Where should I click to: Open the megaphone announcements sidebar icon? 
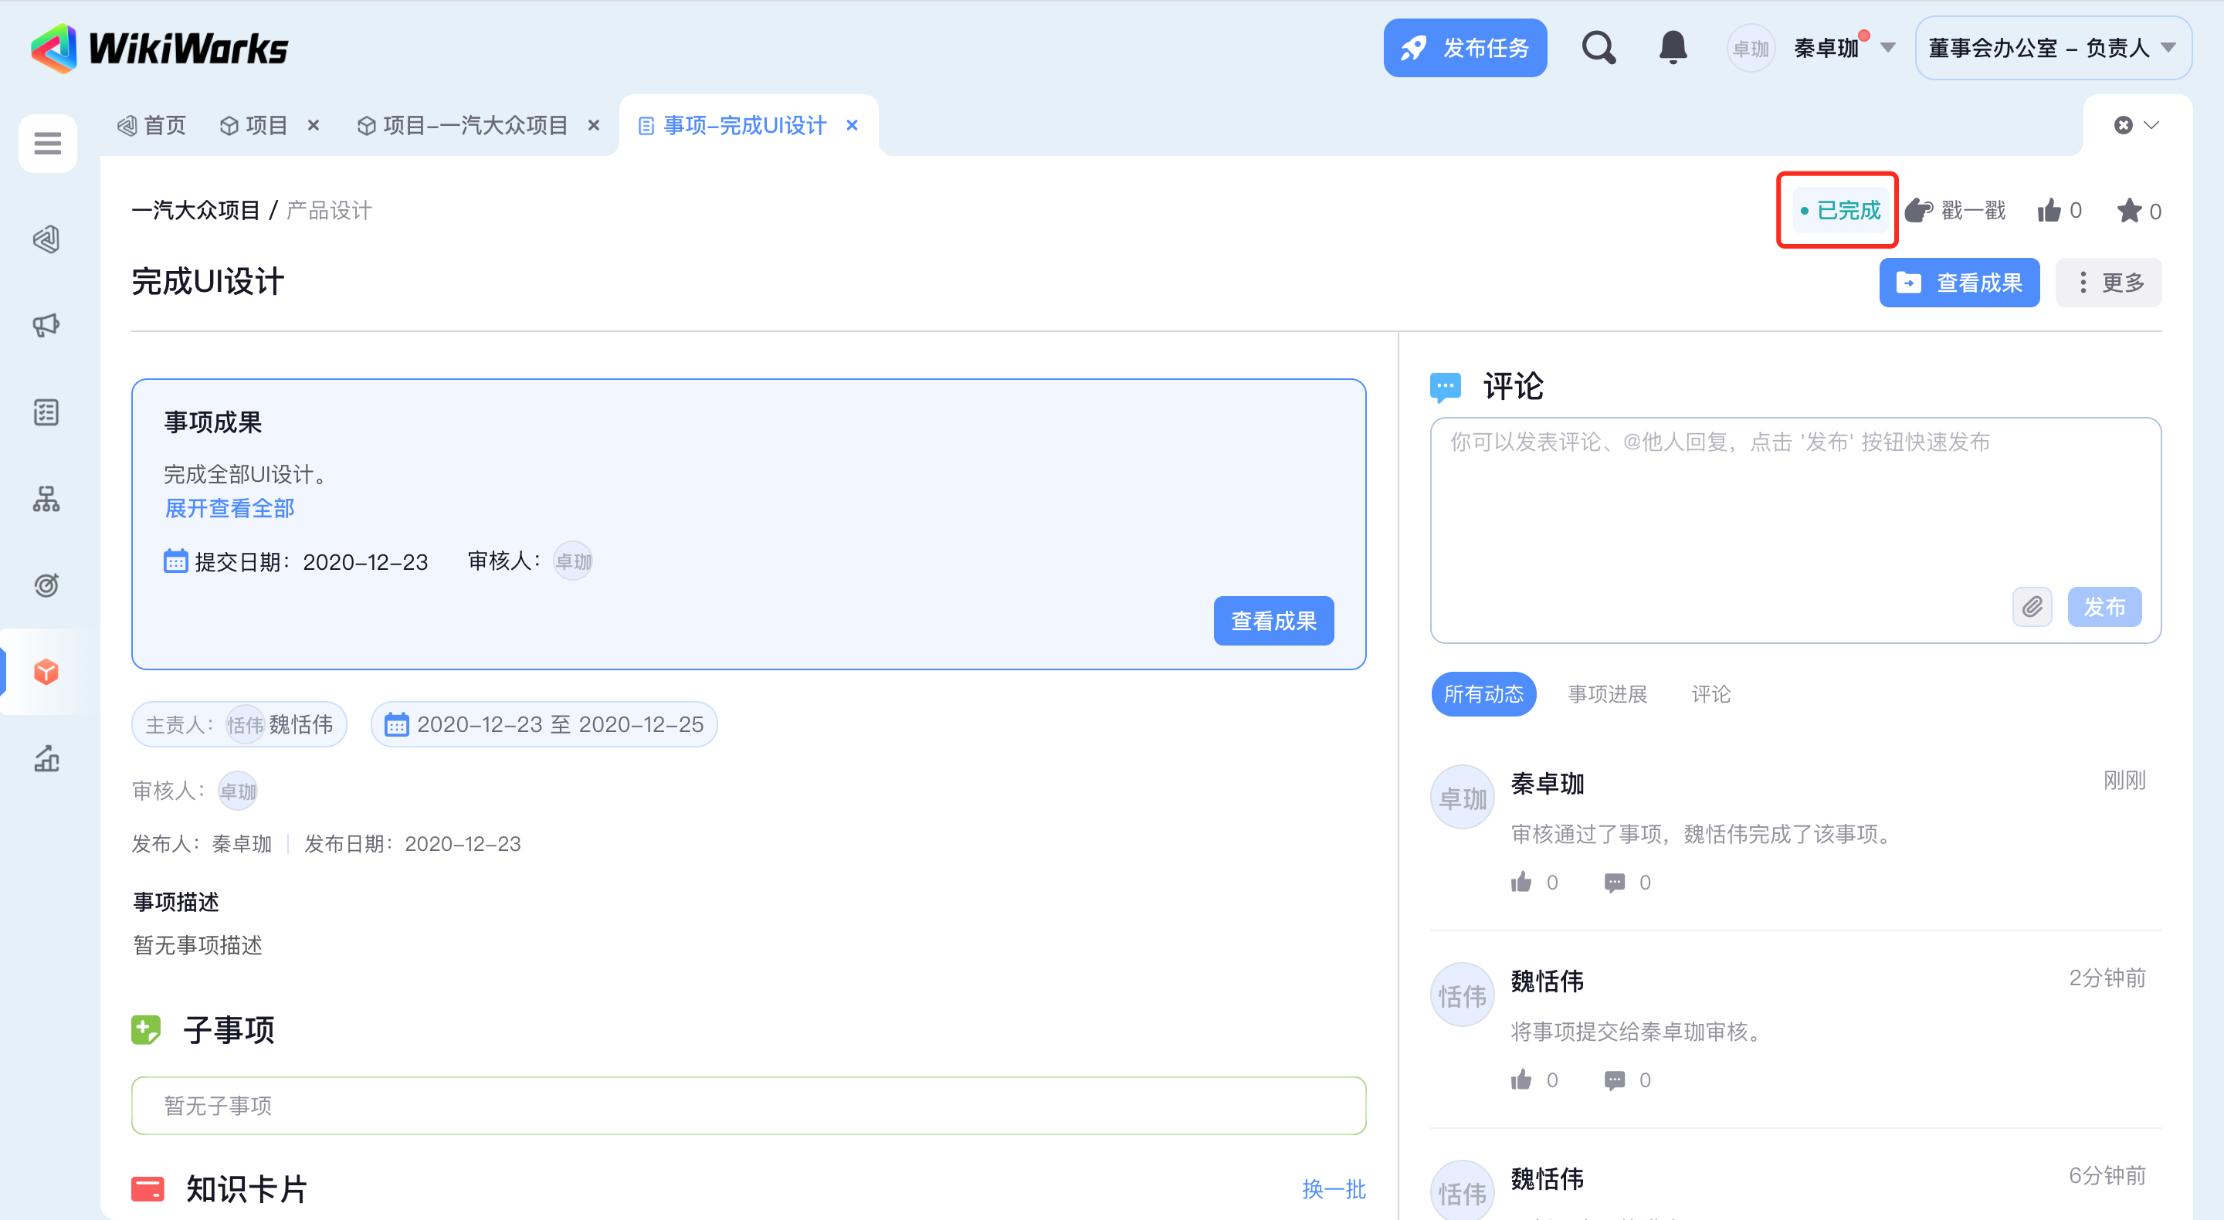(46, 326)
